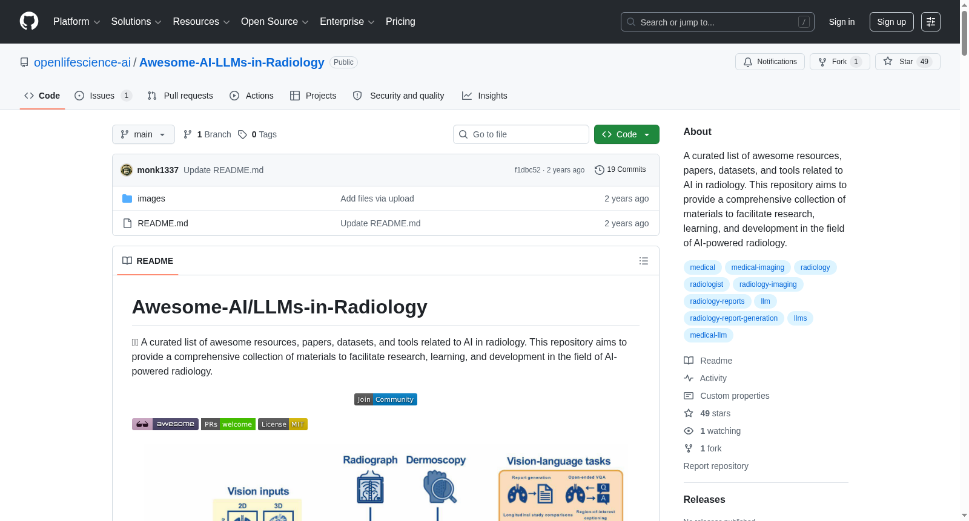This screenshot has height=521, width=969.
Task: Star the repository
Action: tap(907, 62)
